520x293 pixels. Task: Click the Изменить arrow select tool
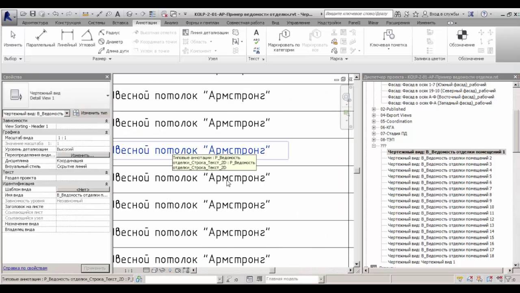[13, 38]
